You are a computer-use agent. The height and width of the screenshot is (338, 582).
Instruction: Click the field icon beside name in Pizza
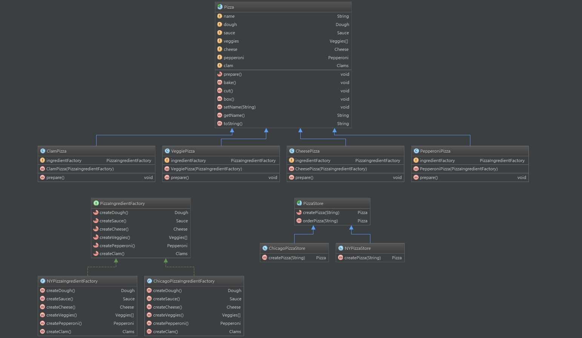click(220, 16)
